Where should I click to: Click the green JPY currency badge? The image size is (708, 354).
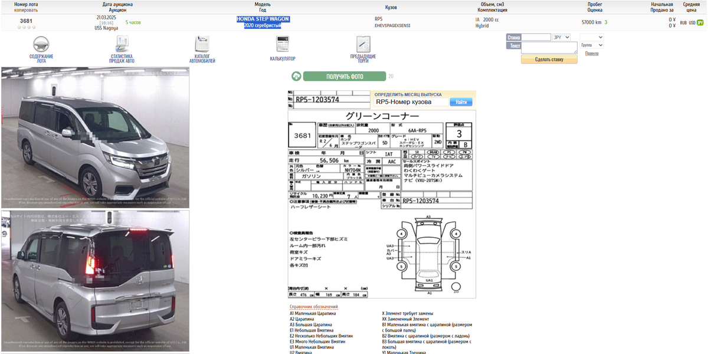point(700,22)
